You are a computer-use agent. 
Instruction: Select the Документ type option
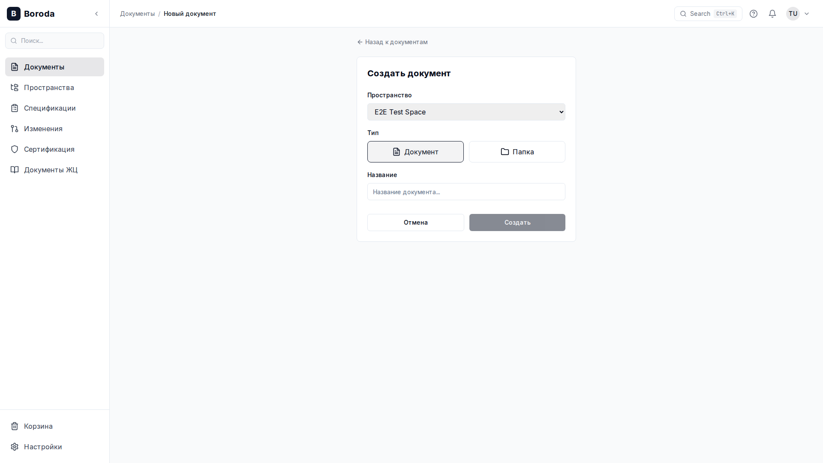[x=415, y=152]
